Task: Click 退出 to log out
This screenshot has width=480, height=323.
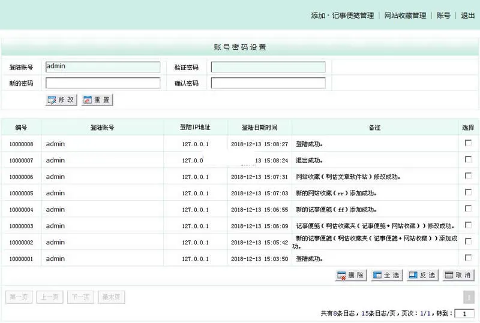Action: click(x=467, y=16)
